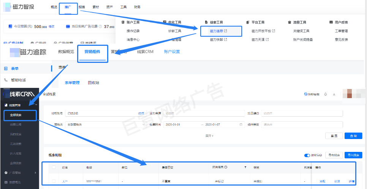Screen dimensions: 367x189
Task: Click the user avatar in CRM header
Action: 350,94
